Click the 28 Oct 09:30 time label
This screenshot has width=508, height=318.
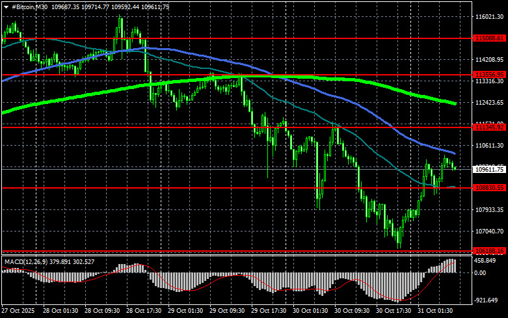[102, 311]
